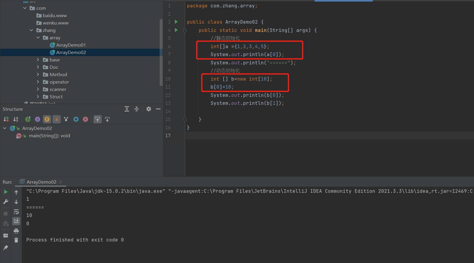Close the ArrayDemo02 Run tab

point(61,182)
